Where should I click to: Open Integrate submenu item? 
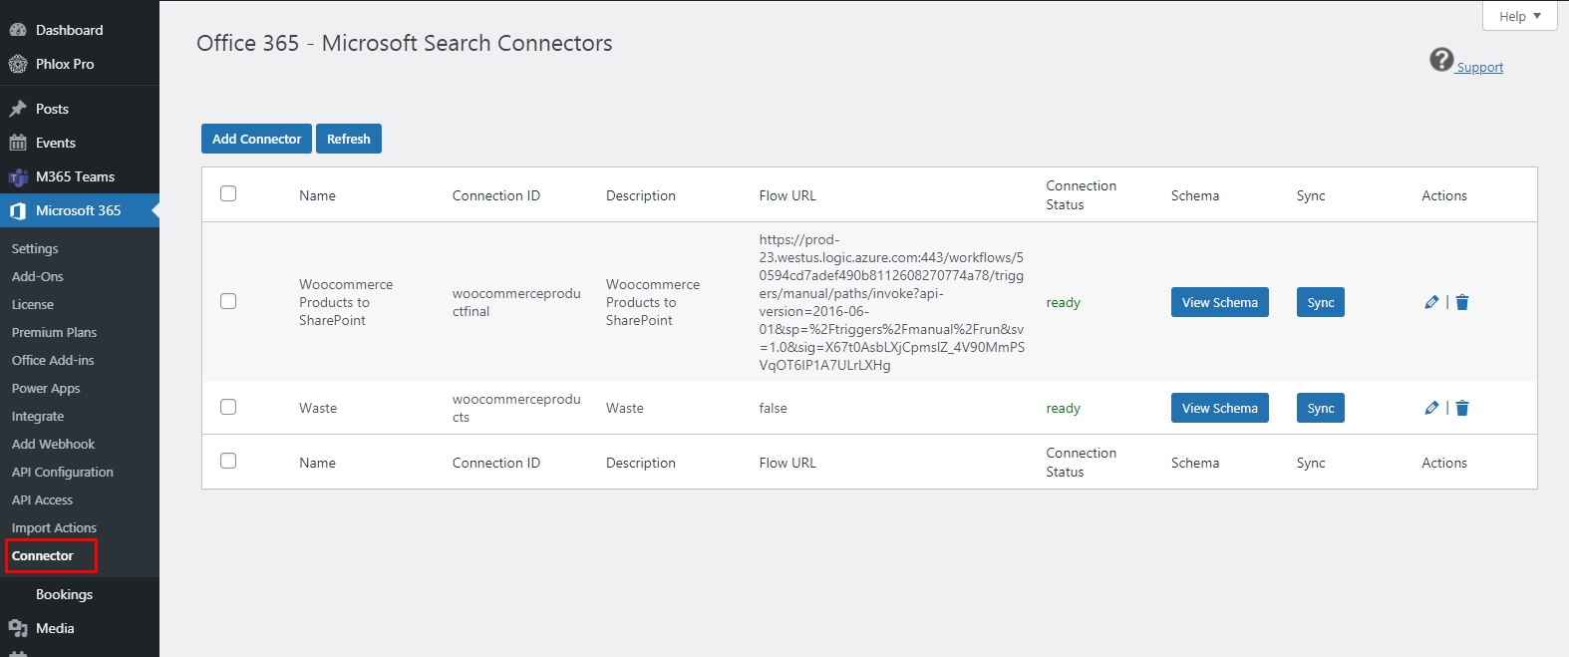(x=38, y=417)
